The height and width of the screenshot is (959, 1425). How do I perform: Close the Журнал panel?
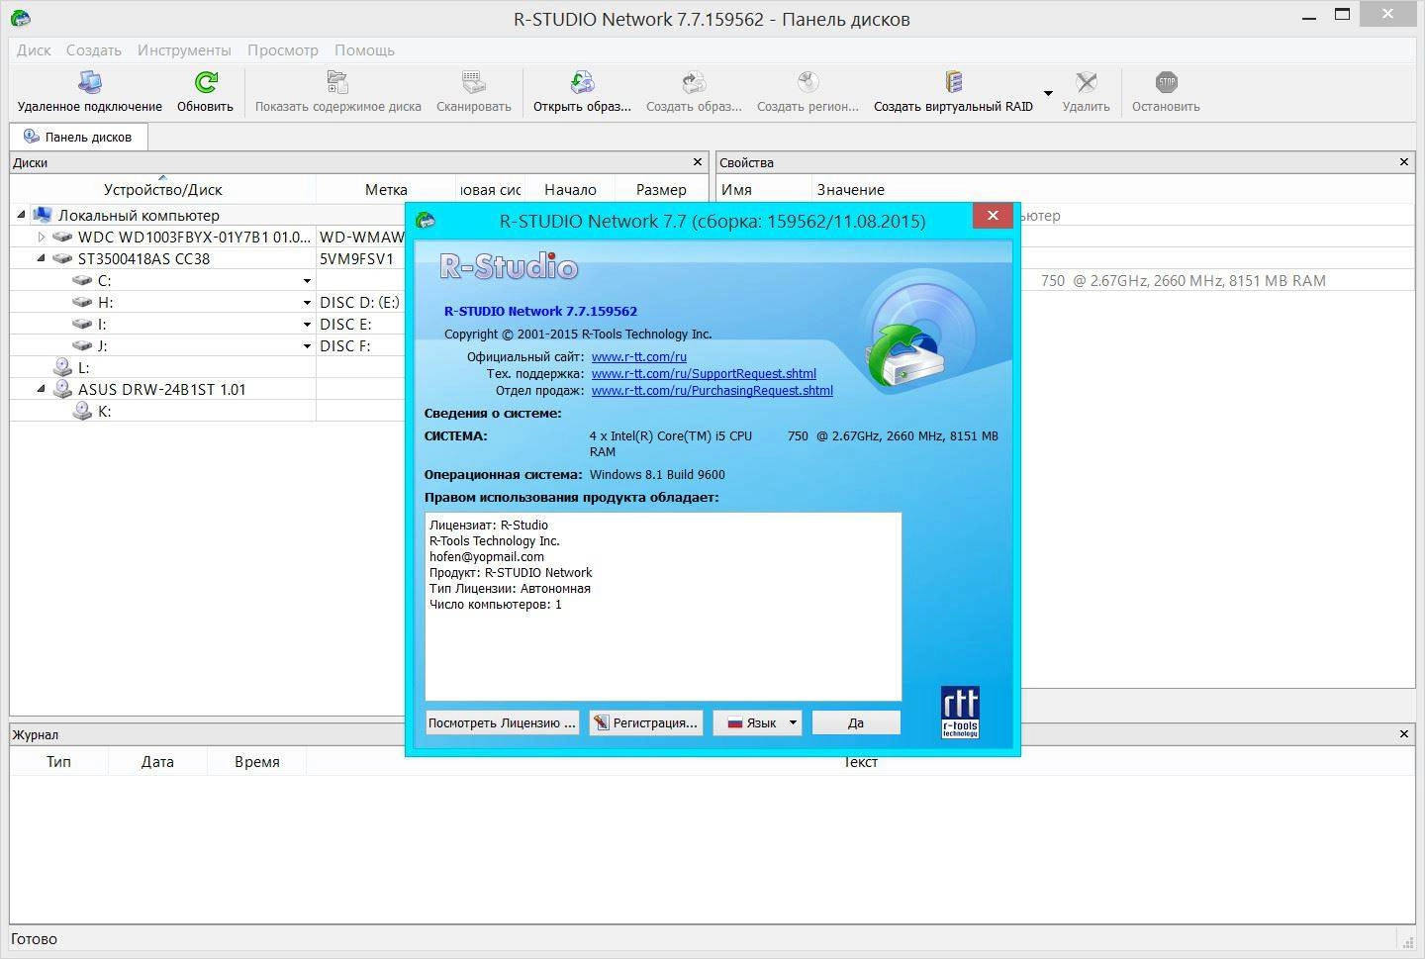[x=1404, y=733]
